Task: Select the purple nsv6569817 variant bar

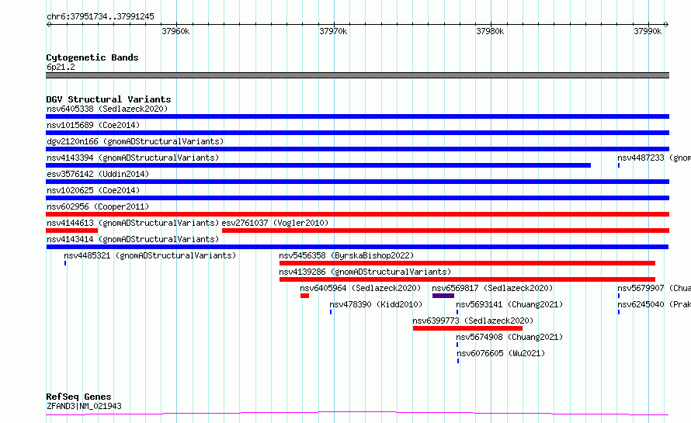Action: tap(443, 296)
